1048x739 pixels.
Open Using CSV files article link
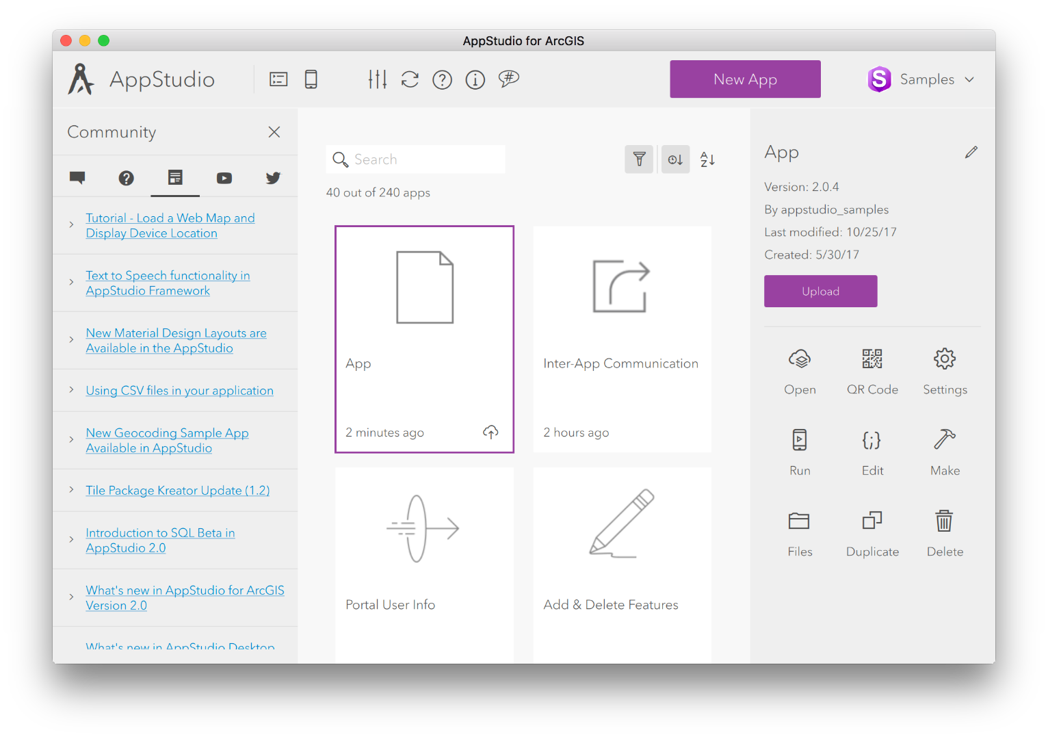coord(179,391)
